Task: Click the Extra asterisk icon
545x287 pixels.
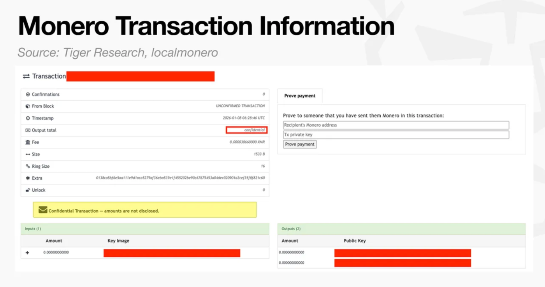Action: click(x=28, y=178)
